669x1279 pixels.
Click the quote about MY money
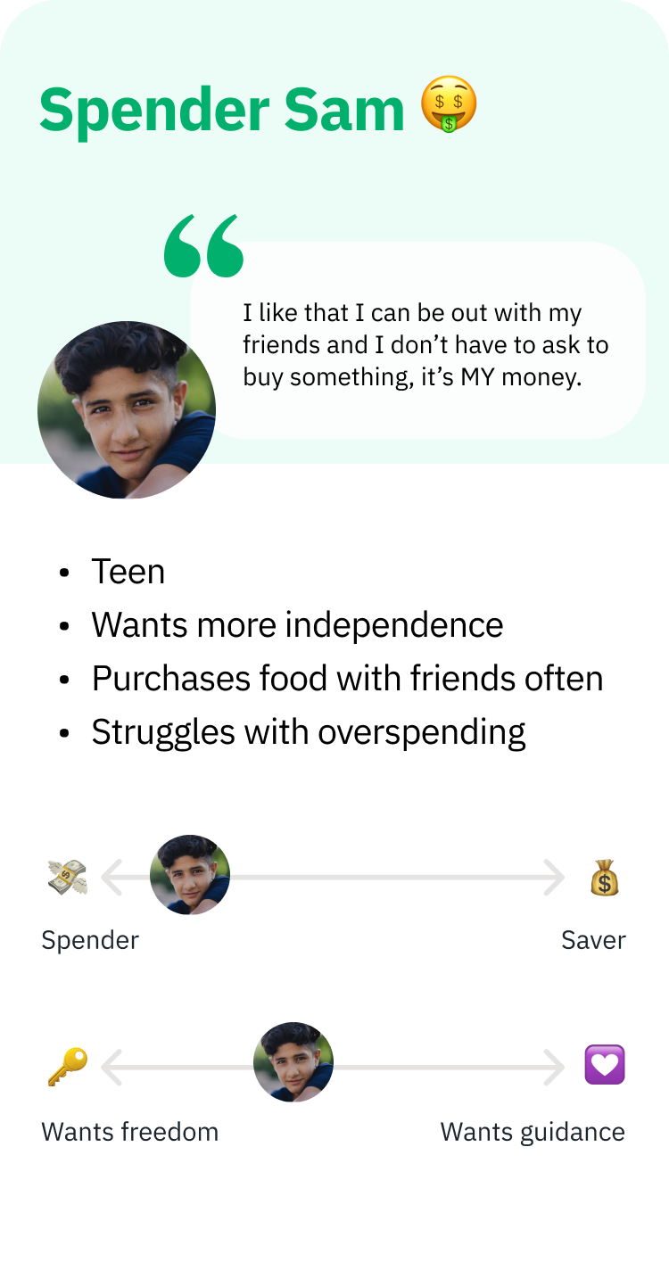[x=425, y=344]
